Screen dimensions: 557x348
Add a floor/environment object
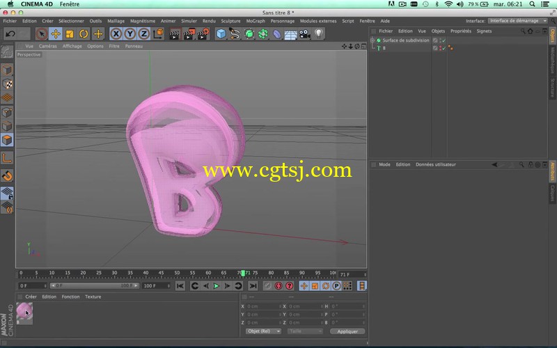(290, 34)
